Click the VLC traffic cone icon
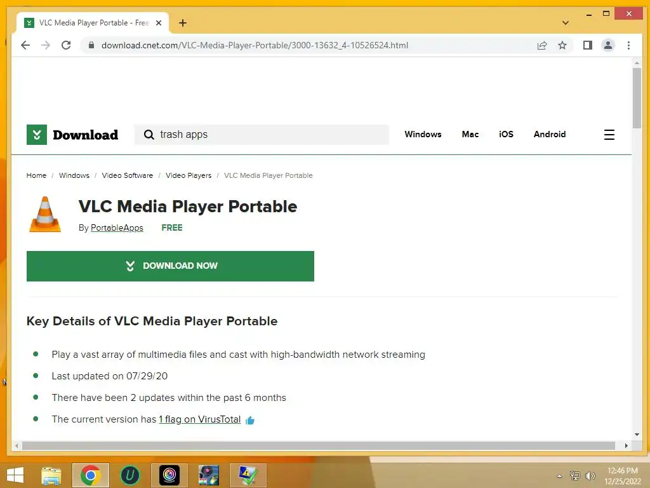Screen dimensions: 650x488 45,214
